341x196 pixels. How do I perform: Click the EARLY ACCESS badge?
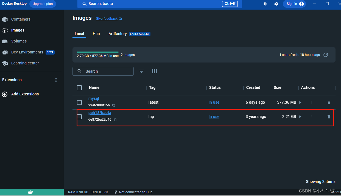point(140,34)
